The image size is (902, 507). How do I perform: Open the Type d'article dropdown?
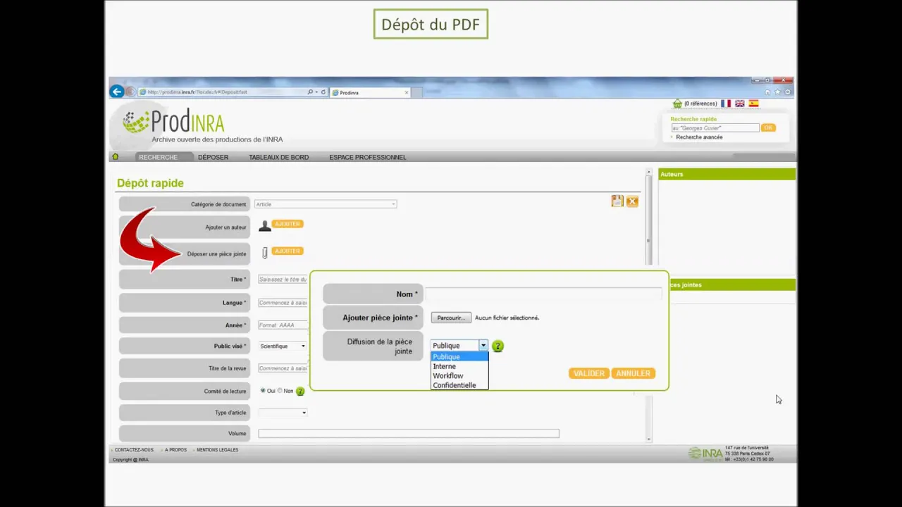(283, 413)
